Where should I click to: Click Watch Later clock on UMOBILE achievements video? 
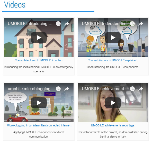click(132, 89)
